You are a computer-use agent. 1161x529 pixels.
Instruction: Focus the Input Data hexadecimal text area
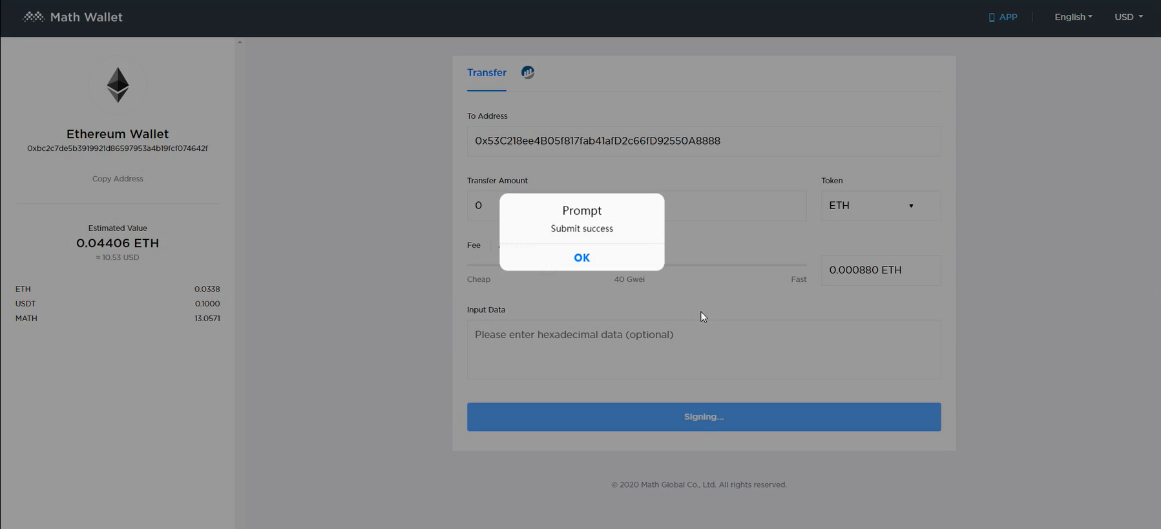(x=704, y=349)
